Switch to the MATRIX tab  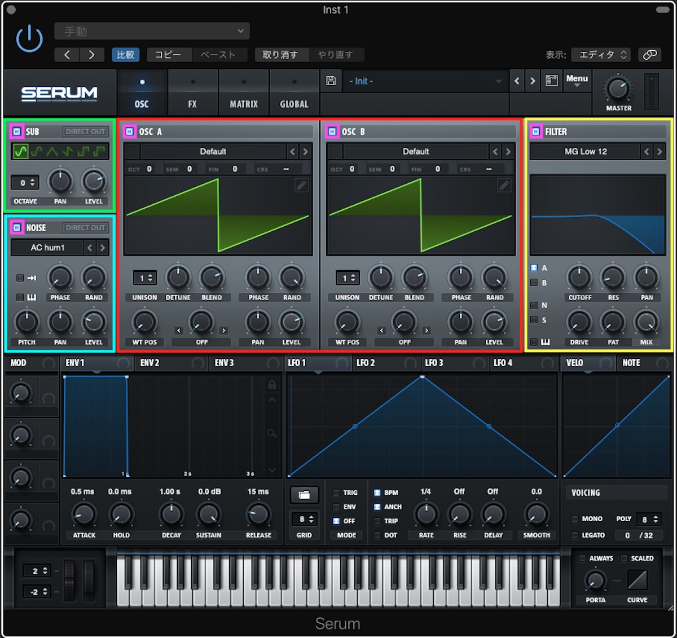(x=244, y=93)
